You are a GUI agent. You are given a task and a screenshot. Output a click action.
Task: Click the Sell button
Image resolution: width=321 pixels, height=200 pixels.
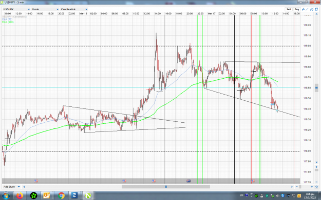coord(289,9)
